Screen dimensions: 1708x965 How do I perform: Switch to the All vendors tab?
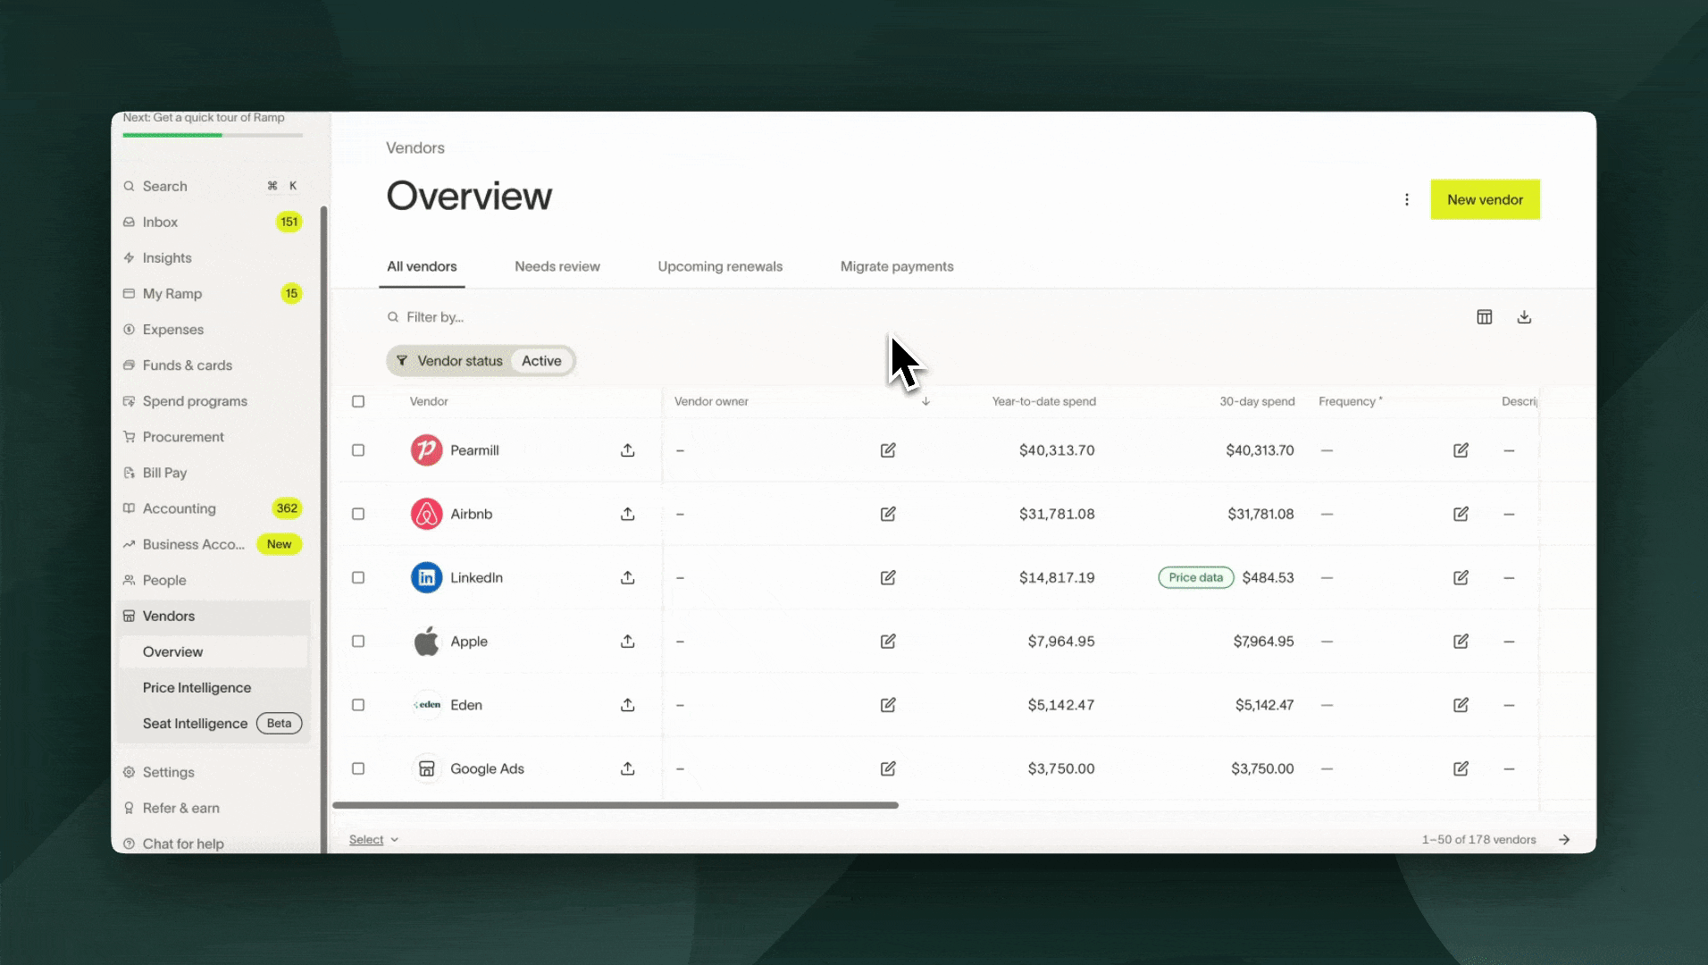[422, 266]
